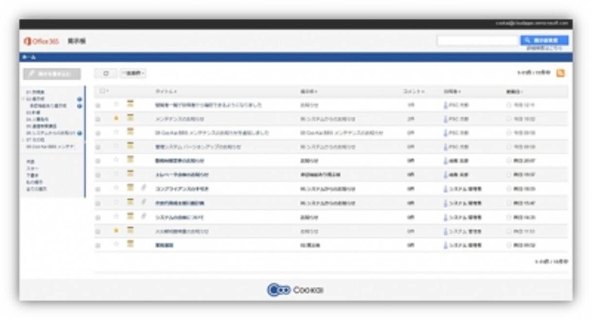This screenshot has height=320, width=592.
Task: Click the yellow post icon in the first row
Action: 130,104
